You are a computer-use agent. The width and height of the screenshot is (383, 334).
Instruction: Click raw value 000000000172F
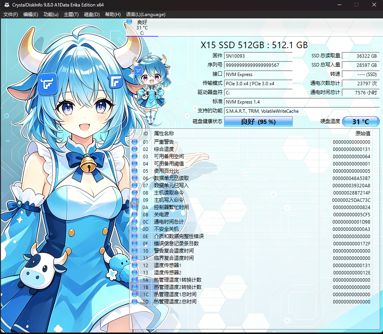tap(352, 244)
